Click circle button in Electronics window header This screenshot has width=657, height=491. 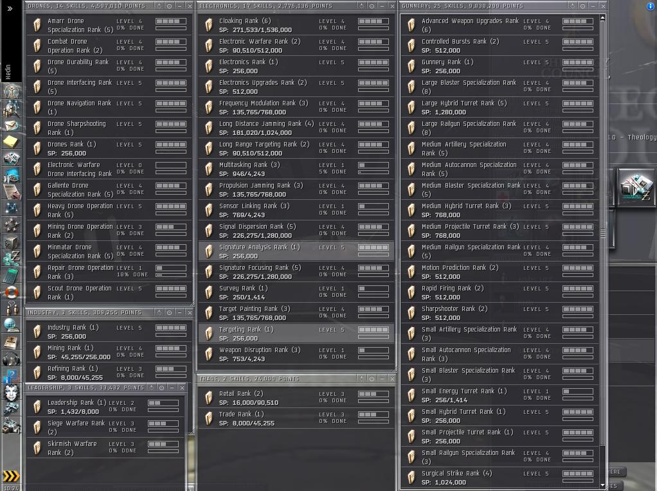click(372, 6)
